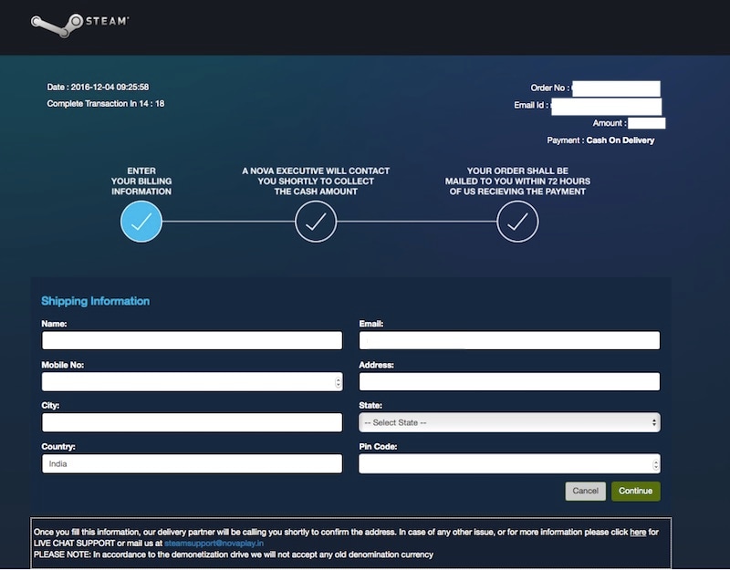
Task: Click the 'City:' field label
Action: pos(50,405)
